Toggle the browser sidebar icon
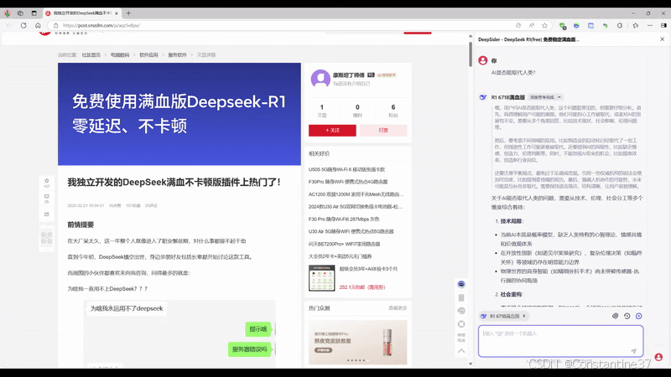 (663, 26)
